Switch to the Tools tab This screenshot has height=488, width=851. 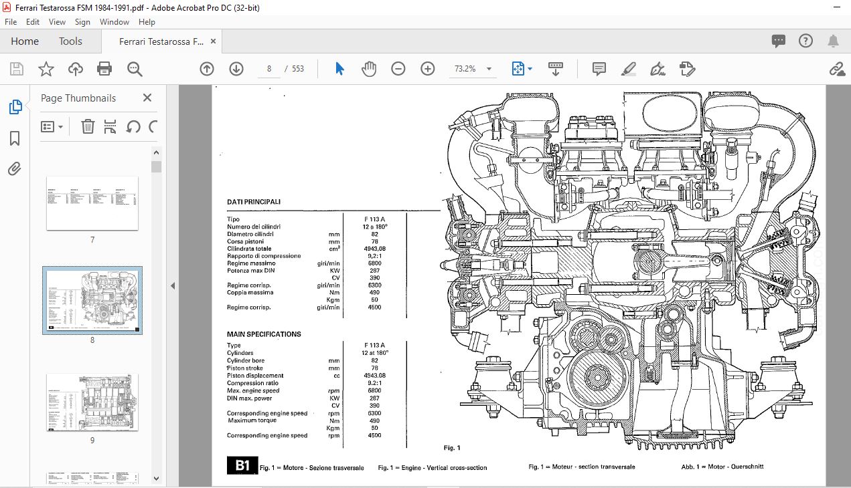click(70, 41)
